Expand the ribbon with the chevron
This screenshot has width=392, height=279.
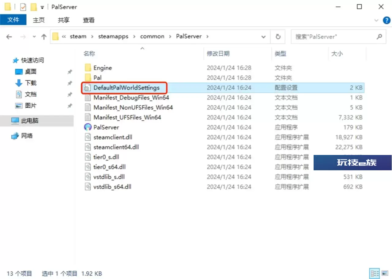click(x=377, y=20)
